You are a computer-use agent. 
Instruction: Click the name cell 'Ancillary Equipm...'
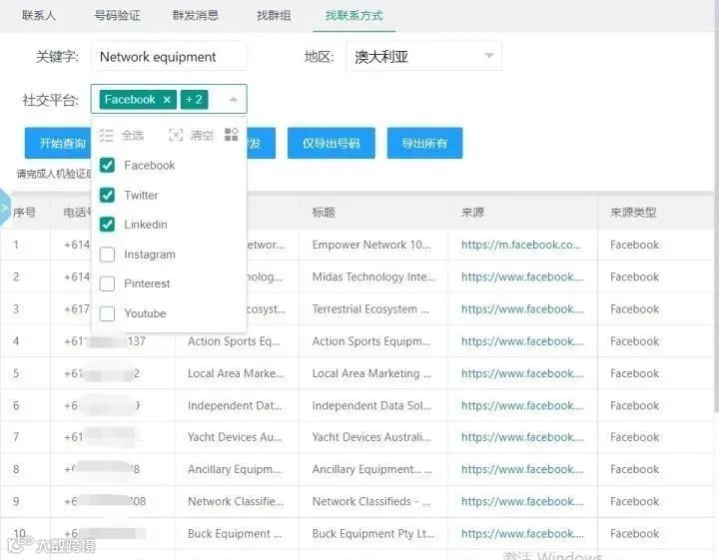pos(235,469)
